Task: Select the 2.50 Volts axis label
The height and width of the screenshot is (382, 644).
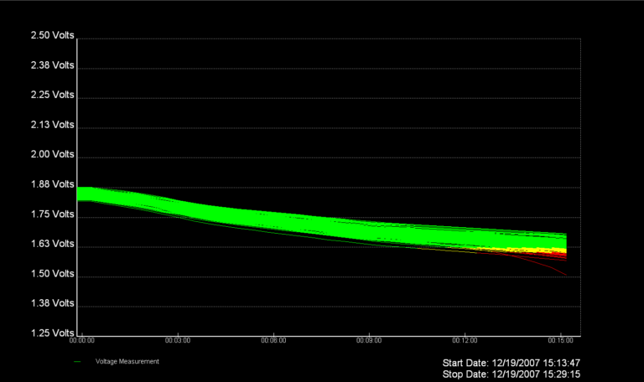Action: point(52,35)
